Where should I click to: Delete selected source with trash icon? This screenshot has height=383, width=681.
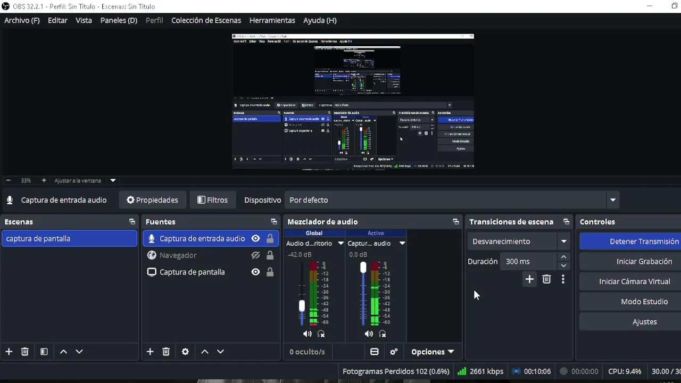pos(166,352)
